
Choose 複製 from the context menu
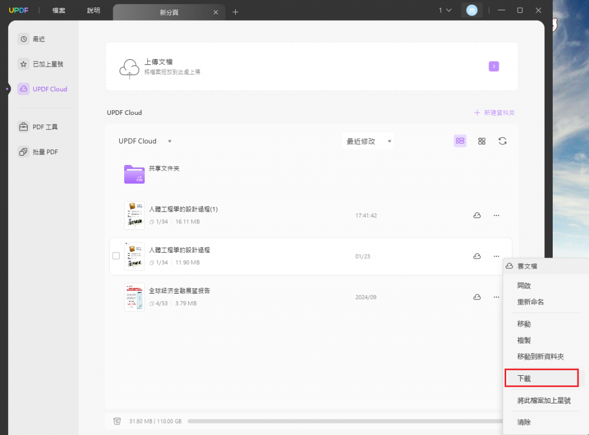[524, 340]
